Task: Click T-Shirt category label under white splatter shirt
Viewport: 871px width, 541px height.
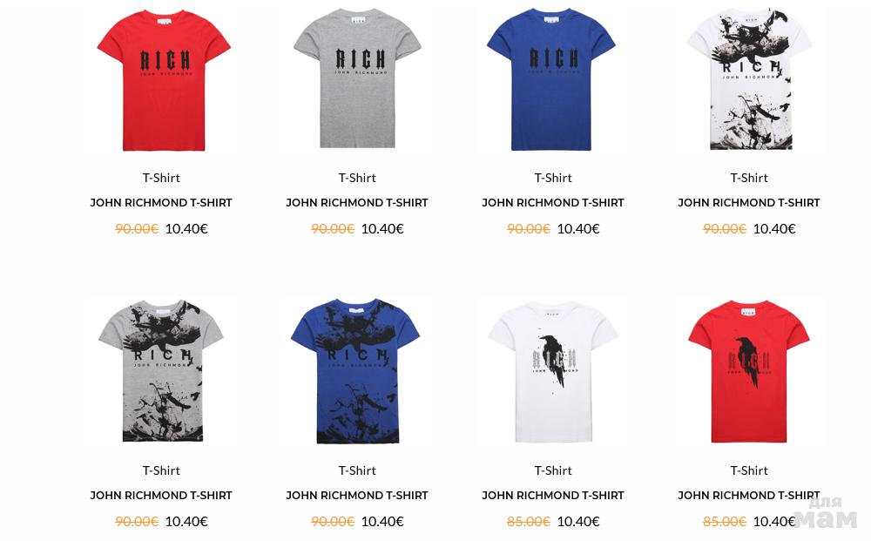Action: 749,178
